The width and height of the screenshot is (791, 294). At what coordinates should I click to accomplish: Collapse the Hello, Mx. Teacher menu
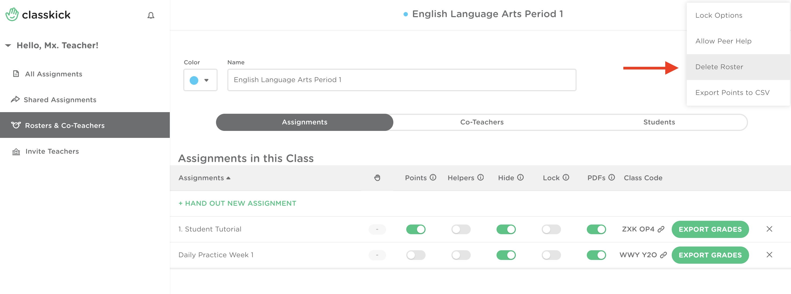[8, 45]
